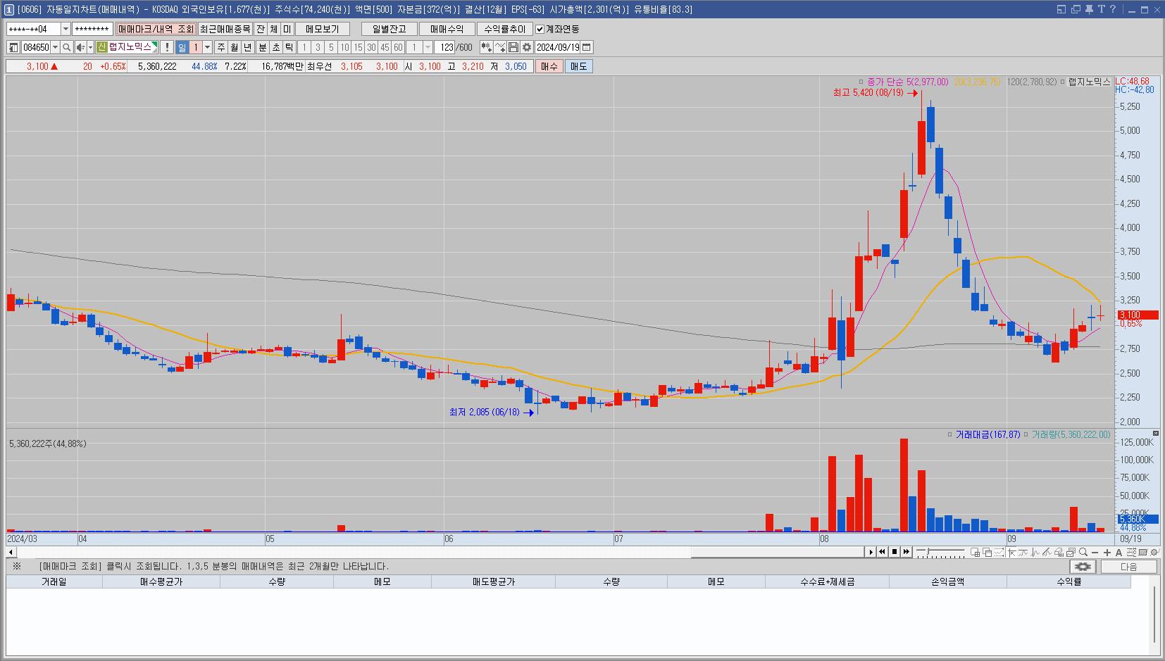Screen dimensions: 1165x661
Task: Click the chart fast-forward icon
Action: coord(906,552)
